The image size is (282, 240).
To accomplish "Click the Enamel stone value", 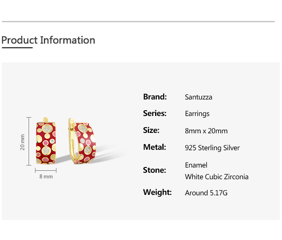I will point(196,165).
